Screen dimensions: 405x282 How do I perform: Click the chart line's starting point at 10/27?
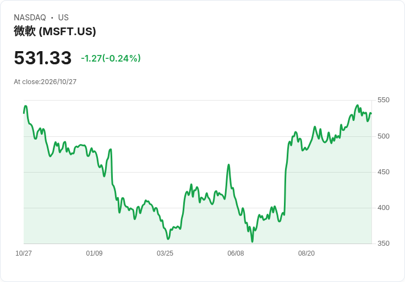click(x=24, y=113)
